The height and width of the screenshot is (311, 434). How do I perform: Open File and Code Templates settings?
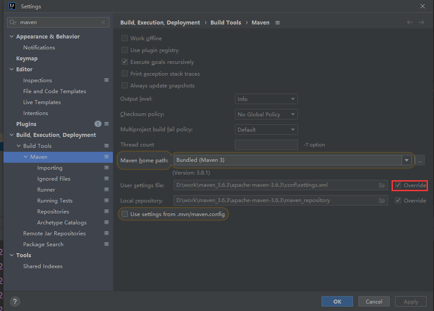pyautogui.click(x=55, y=91)
